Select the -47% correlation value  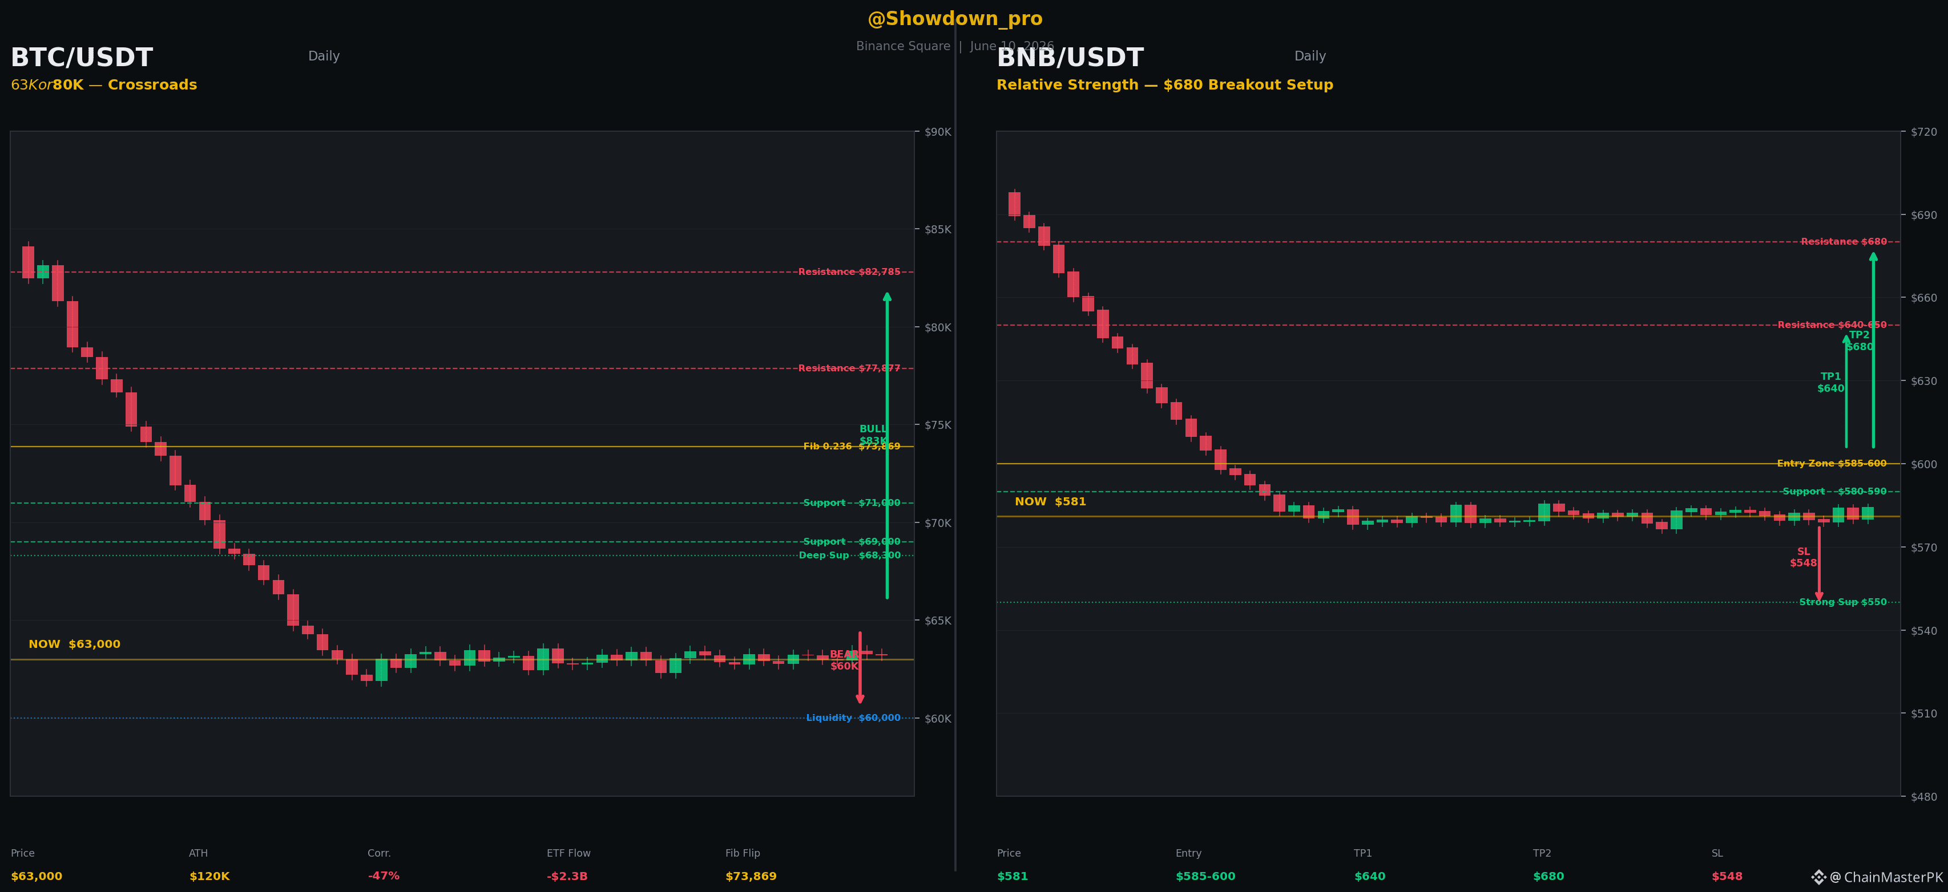click(384, 876)
